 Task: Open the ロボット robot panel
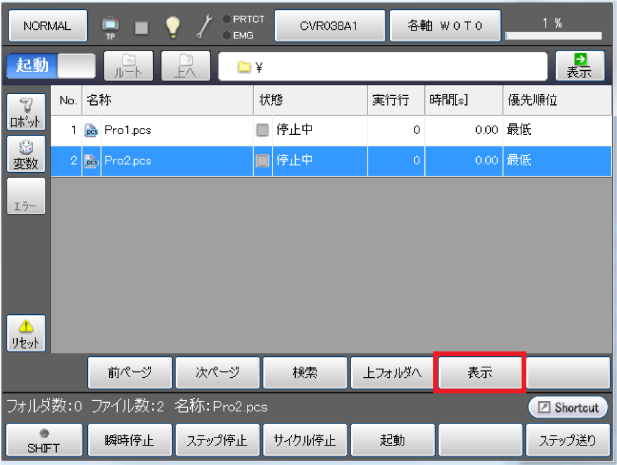point(26,111)
